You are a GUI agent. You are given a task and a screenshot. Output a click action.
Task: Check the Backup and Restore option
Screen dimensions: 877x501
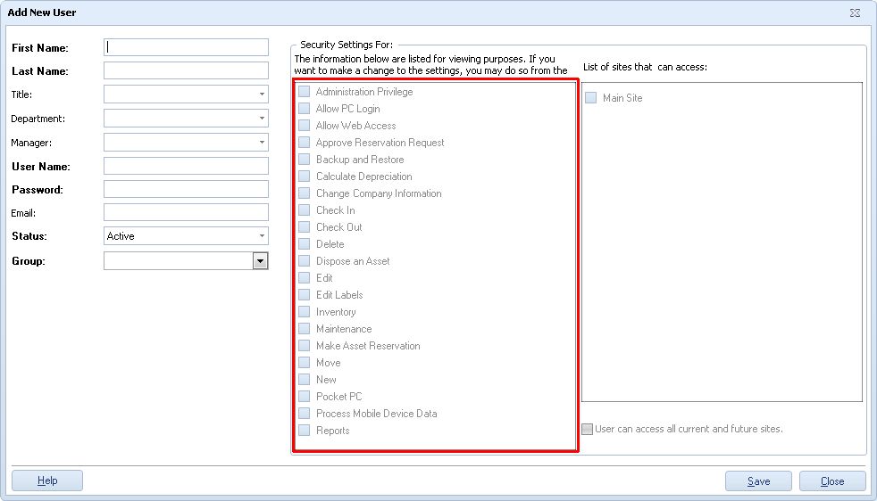tap(305, 160)
